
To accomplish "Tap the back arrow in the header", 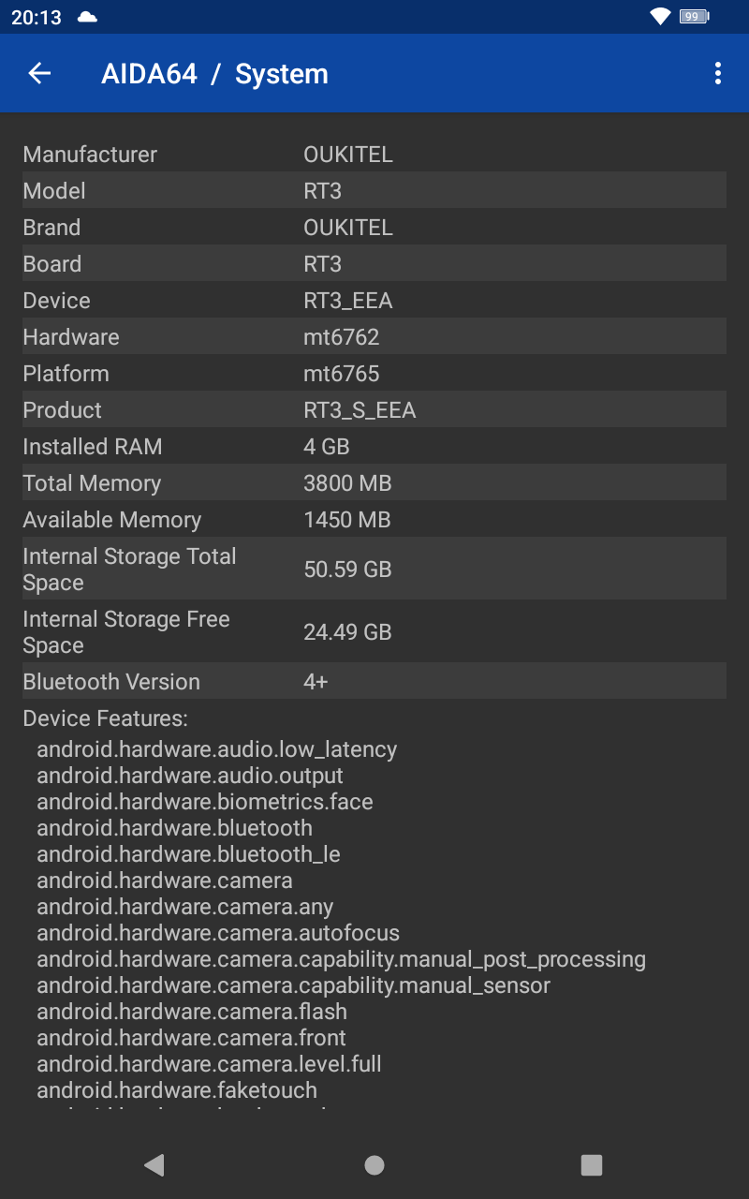I will click(39, 73).
